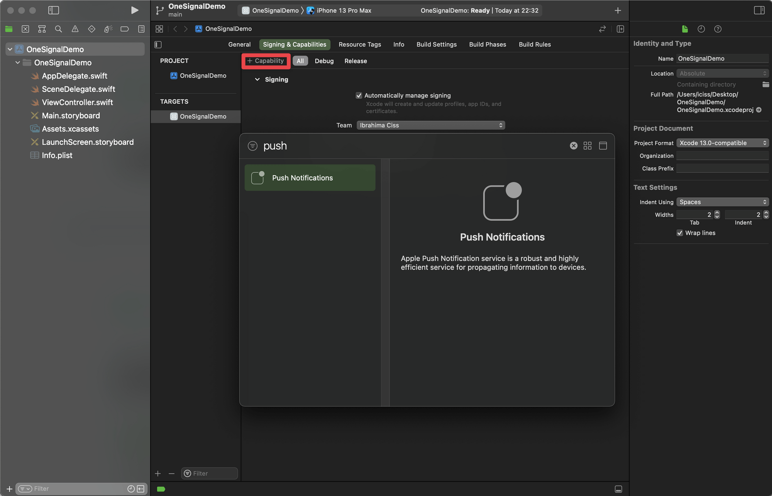Open the Team dropdown

430,125
